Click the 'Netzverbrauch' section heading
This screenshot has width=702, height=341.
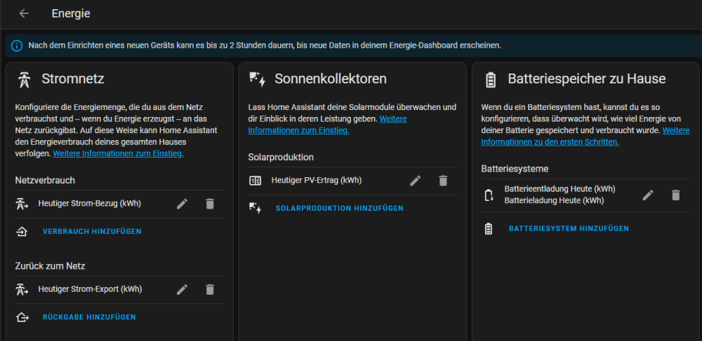coord(45,181)
